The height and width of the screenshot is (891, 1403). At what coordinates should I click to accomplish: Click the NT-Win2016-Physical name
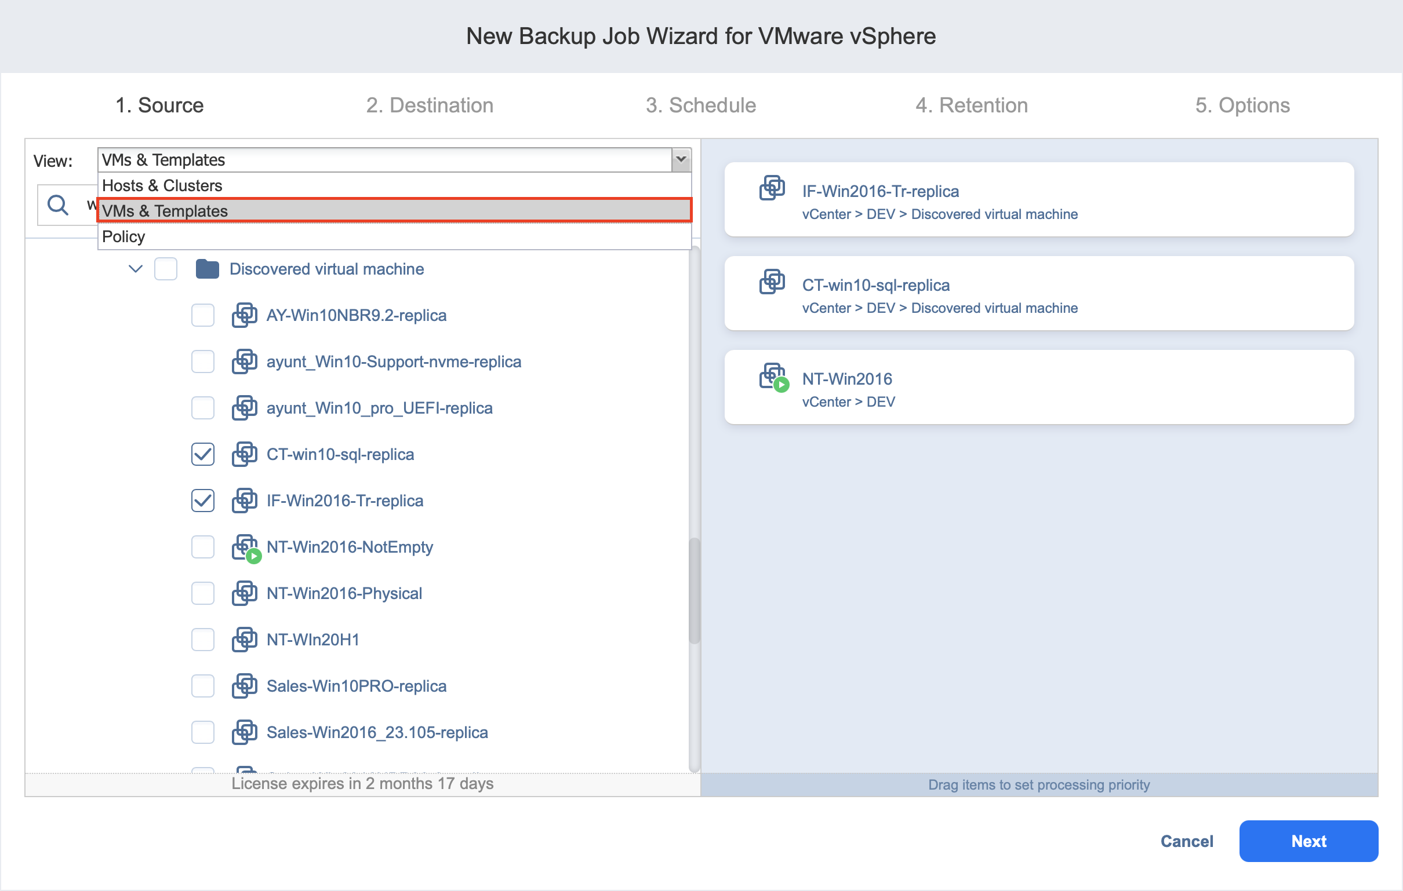(344, 593)
